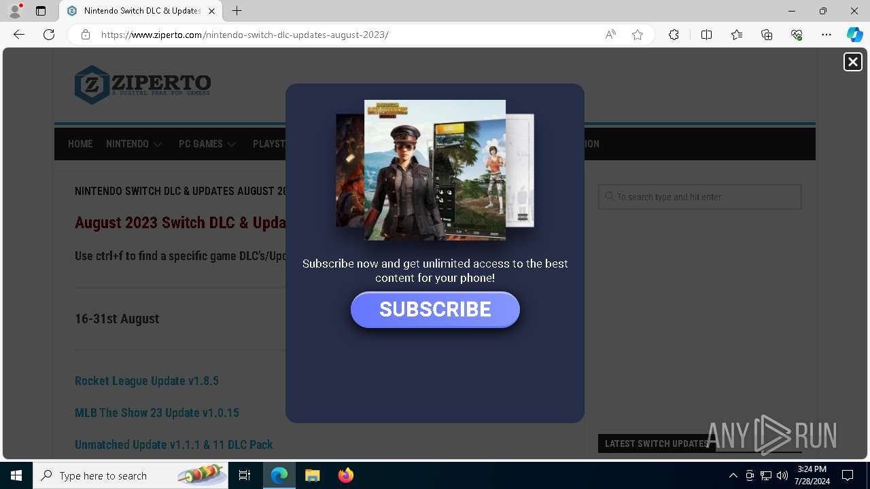
Task: Select the Nintendo Switch DLC & Updates tab
Action: (141, 11)
